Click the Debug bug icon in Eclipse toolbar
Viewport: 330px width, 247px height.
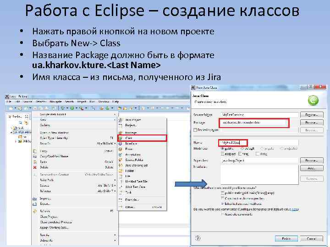pyautogui.click(x=62, y=108)
